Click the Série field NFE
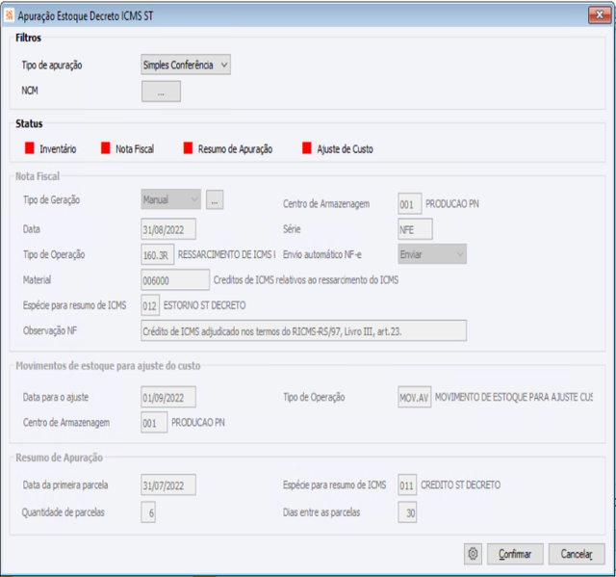 pyautogui.click(x=415, y=229)
